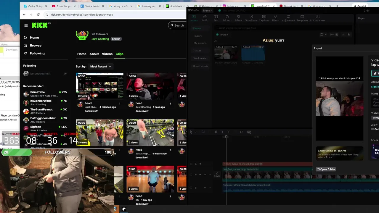This screenshot has height=213, width=379.
Task: Open the All filter dropdown in media panel
Action: (x=346, y=35)
